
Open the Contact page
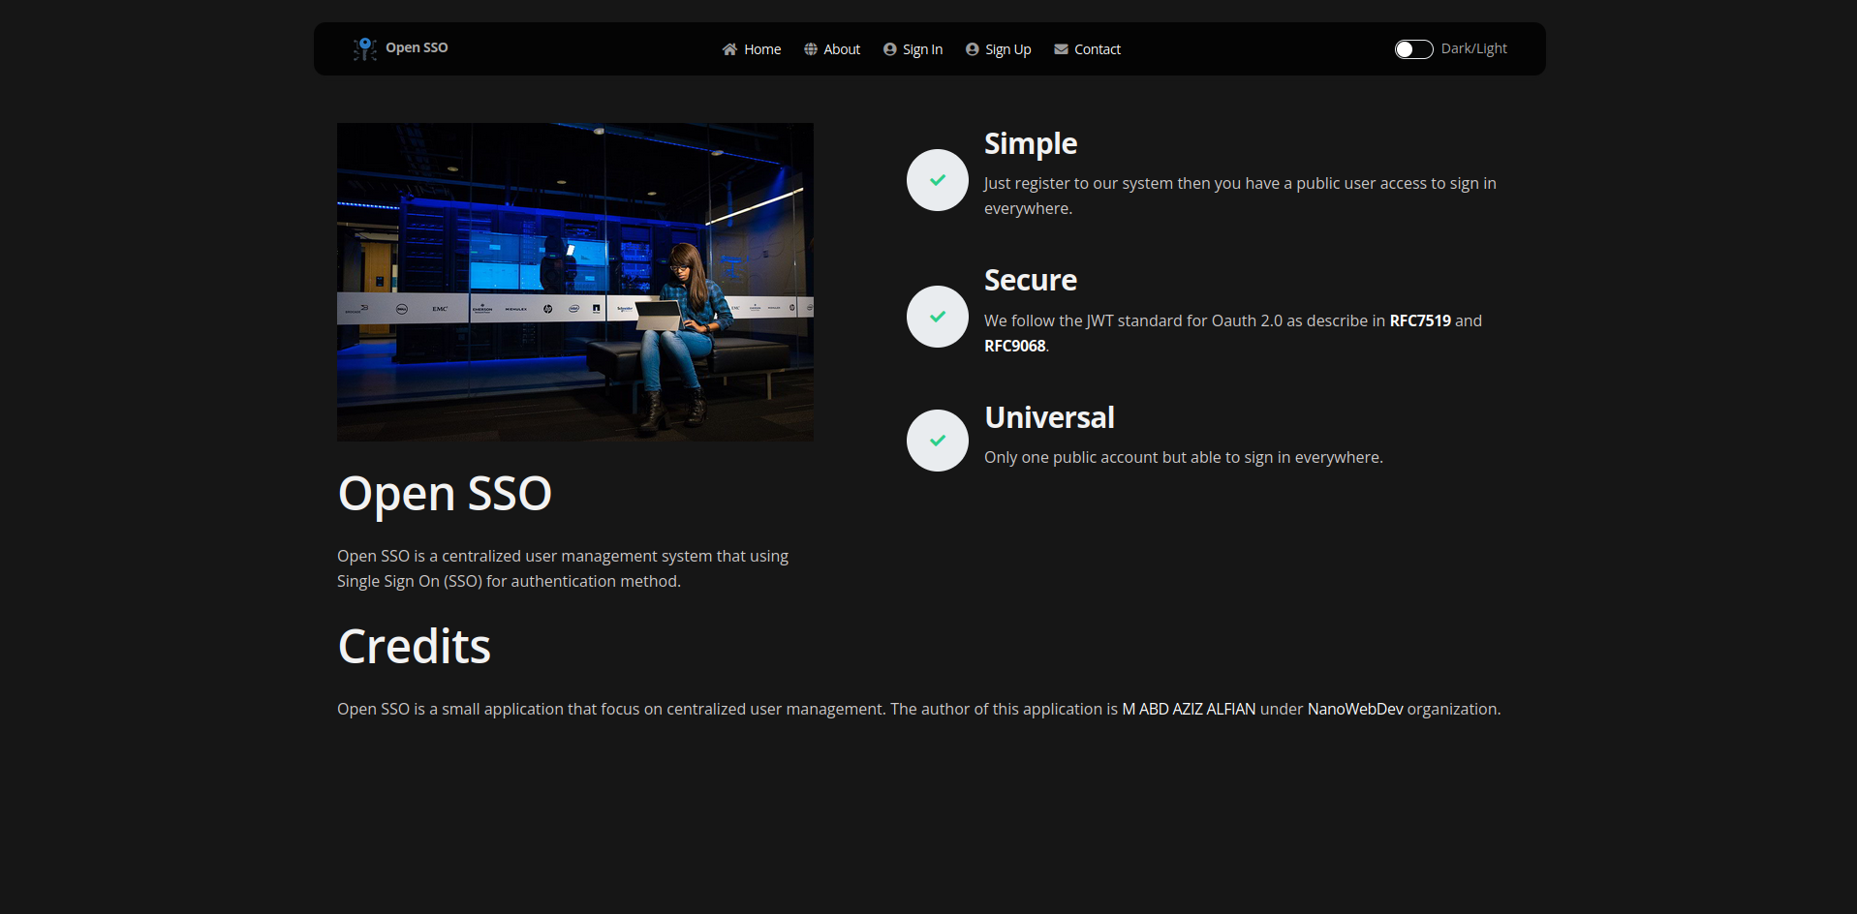[1097, 48]
